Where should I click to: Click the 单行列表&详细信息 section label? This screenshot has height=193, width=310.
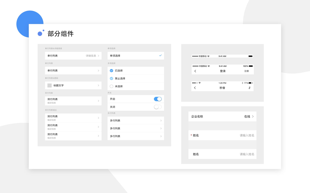coord(53,49)
